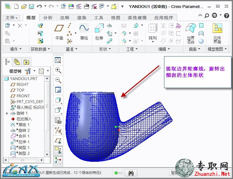Toggle datum display filters icon
233x179 pixels.
pos(58,130)
